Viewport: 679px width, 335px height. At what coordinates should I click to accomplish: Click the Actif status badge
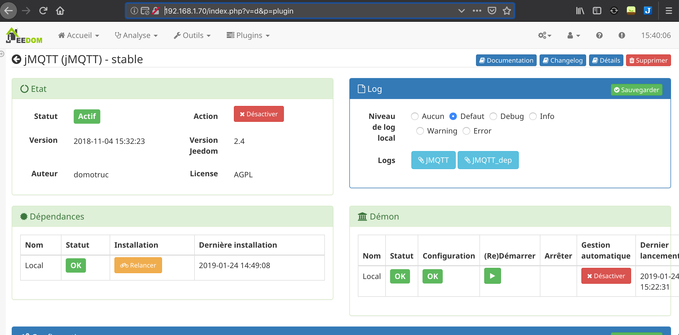coord(87,116)
